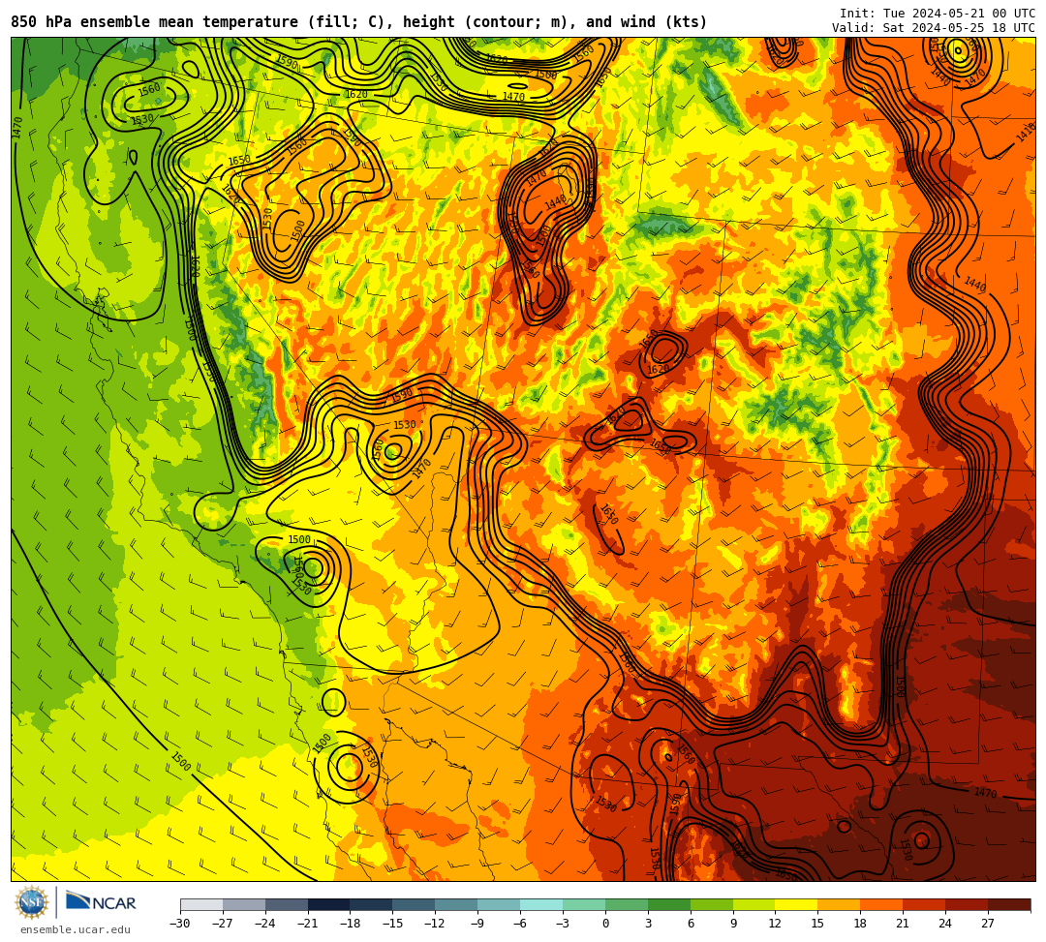Click the positive 24 colorbar tick label
Viewport: 1046px width, 942px height.
945,924
